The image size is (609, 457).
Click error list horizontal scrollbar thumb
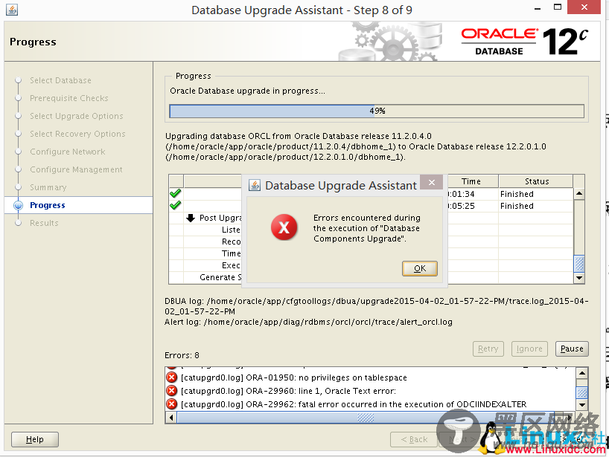click(x=366, y=418)
